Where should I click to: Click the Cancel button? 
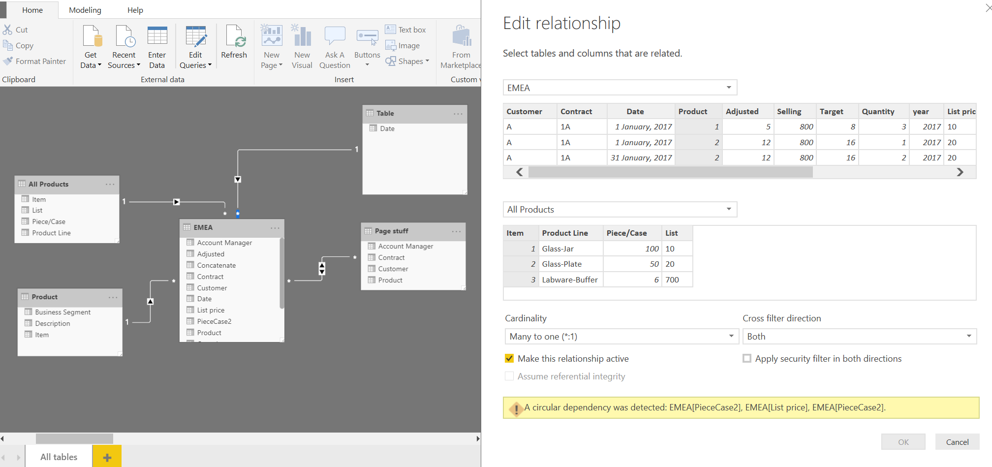click(957, 442)
